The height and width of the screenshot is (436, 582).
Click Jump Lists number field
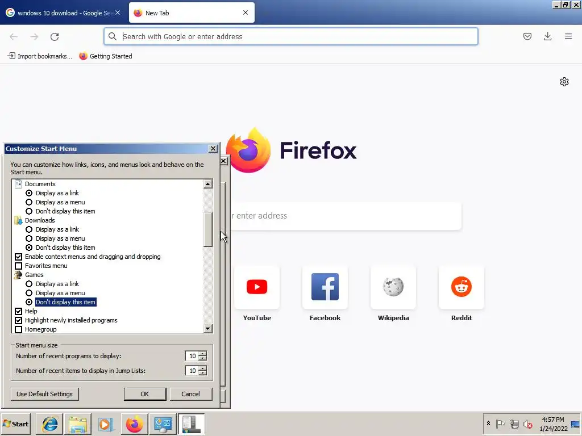192,370
